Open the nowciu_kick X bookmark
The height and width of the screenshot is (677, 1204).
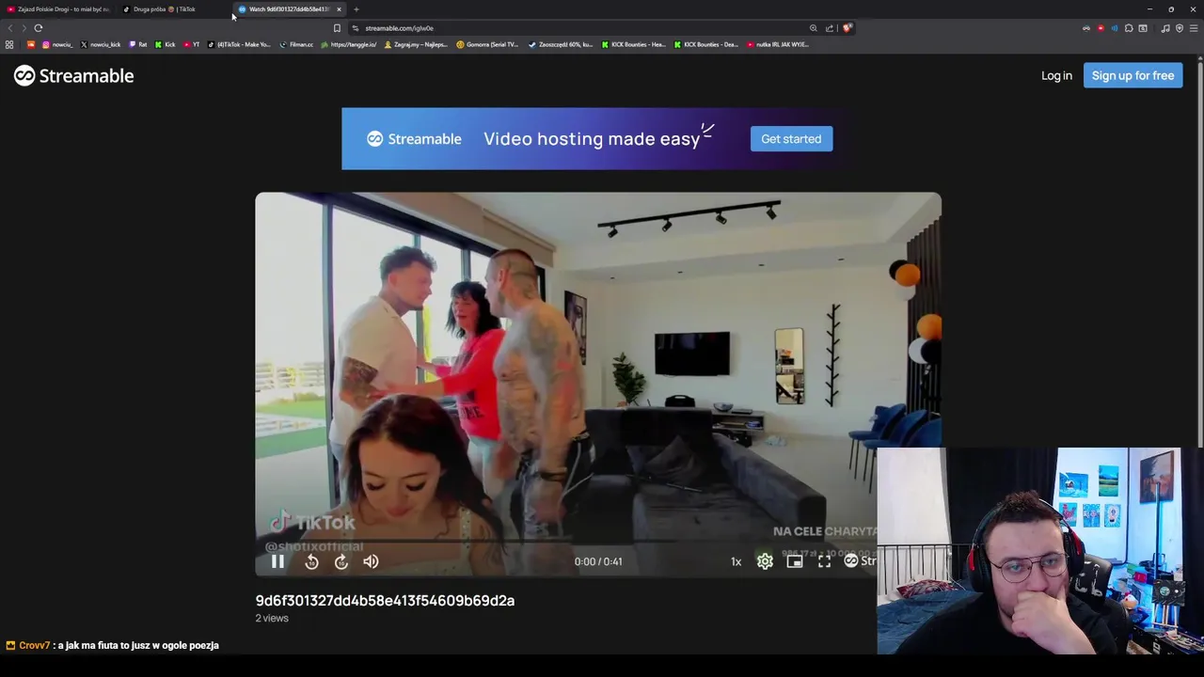pyautogui.click(x=101, y=44)
